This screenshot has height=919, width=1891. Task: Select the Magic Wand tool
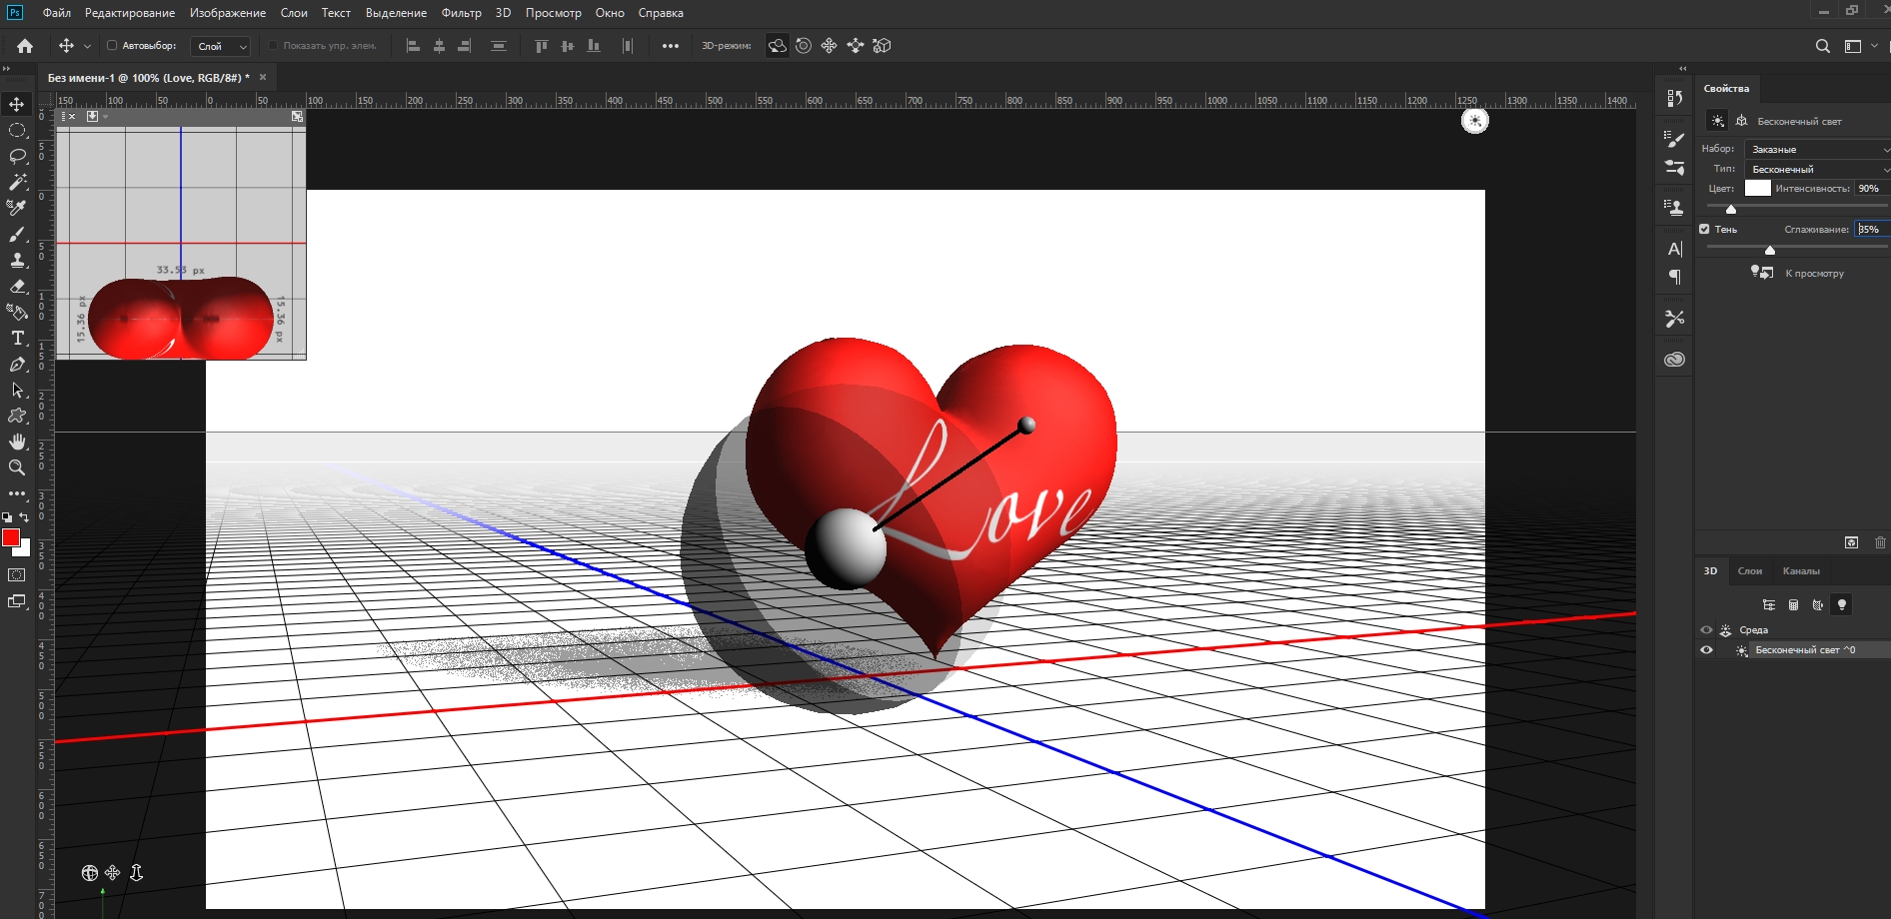point(17,183)
